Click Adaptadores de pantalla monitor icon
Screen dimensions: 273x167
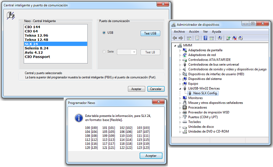[185, 50]
